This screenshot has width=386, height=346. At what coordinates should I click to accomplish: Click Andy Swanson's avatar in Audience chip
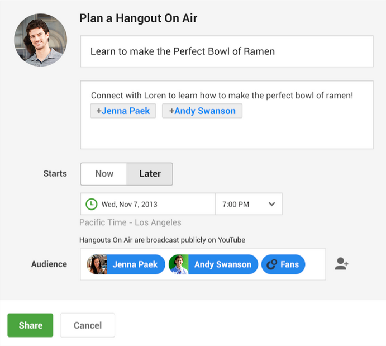pos(179,264)
